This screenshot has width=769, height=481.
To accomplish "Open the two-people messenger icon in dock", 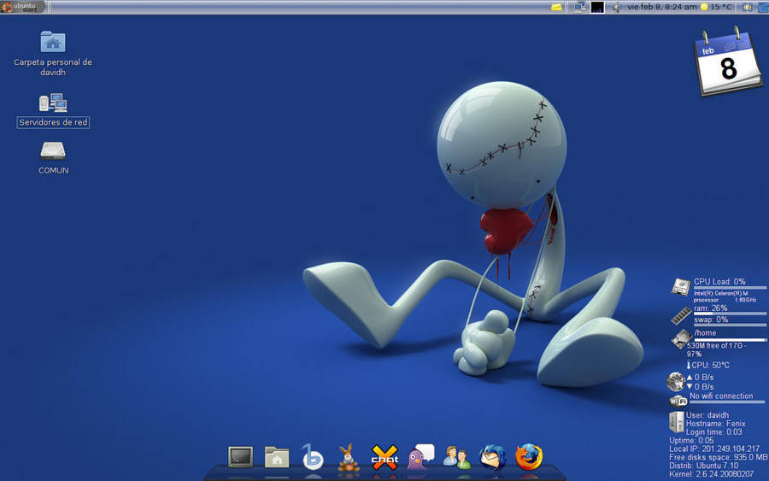I will [x=456, y=457].
